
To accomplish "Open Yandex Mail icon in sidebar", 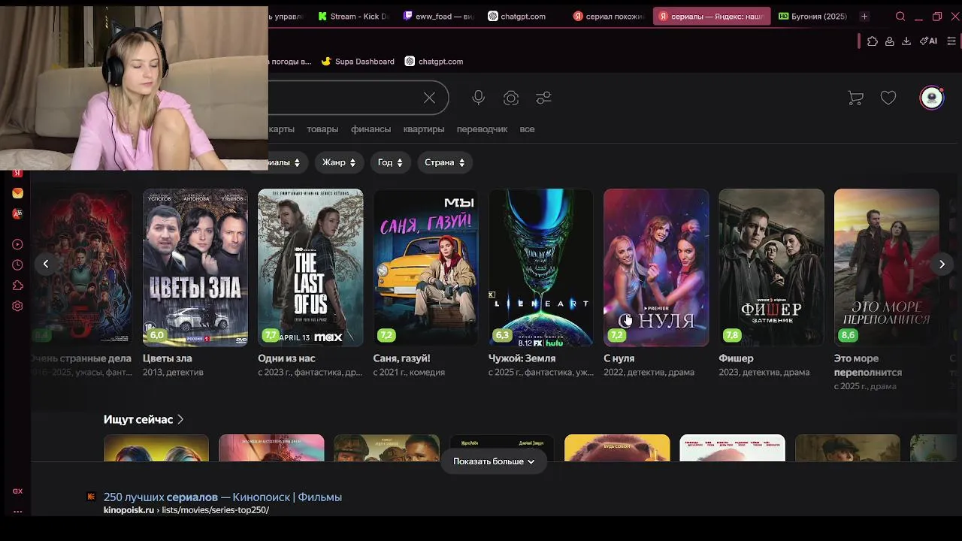I will (17, 193).
